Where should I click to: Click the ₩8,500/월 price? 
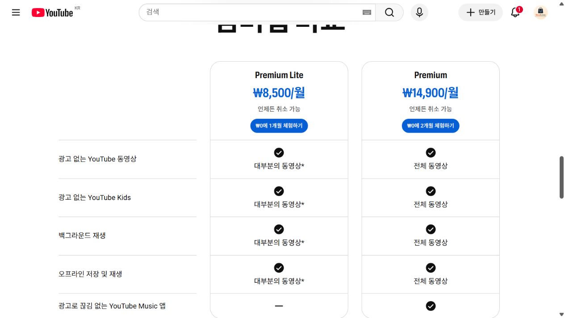(279, 93)
